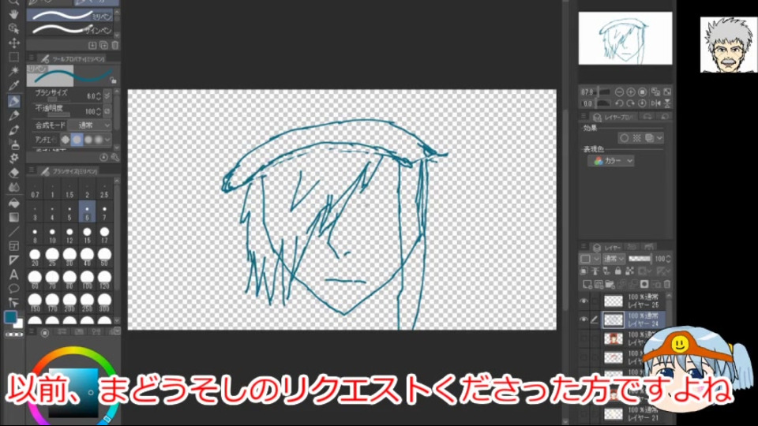Click main teal color swatch
The image size is (758, 426).
(x=10, y=317)
